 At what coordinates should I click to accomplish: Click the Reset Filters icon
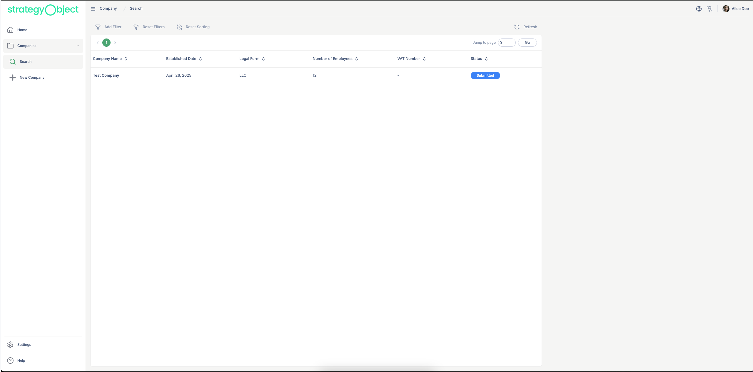click(136, 27)
